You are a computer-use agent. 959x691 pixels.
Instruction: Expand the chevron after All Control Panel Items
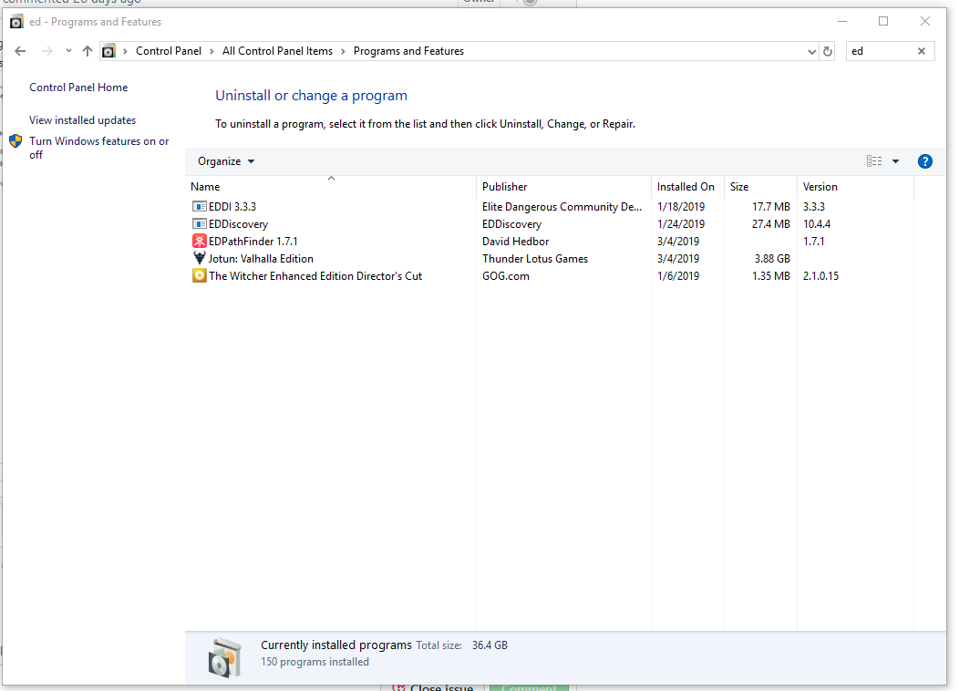343,51
